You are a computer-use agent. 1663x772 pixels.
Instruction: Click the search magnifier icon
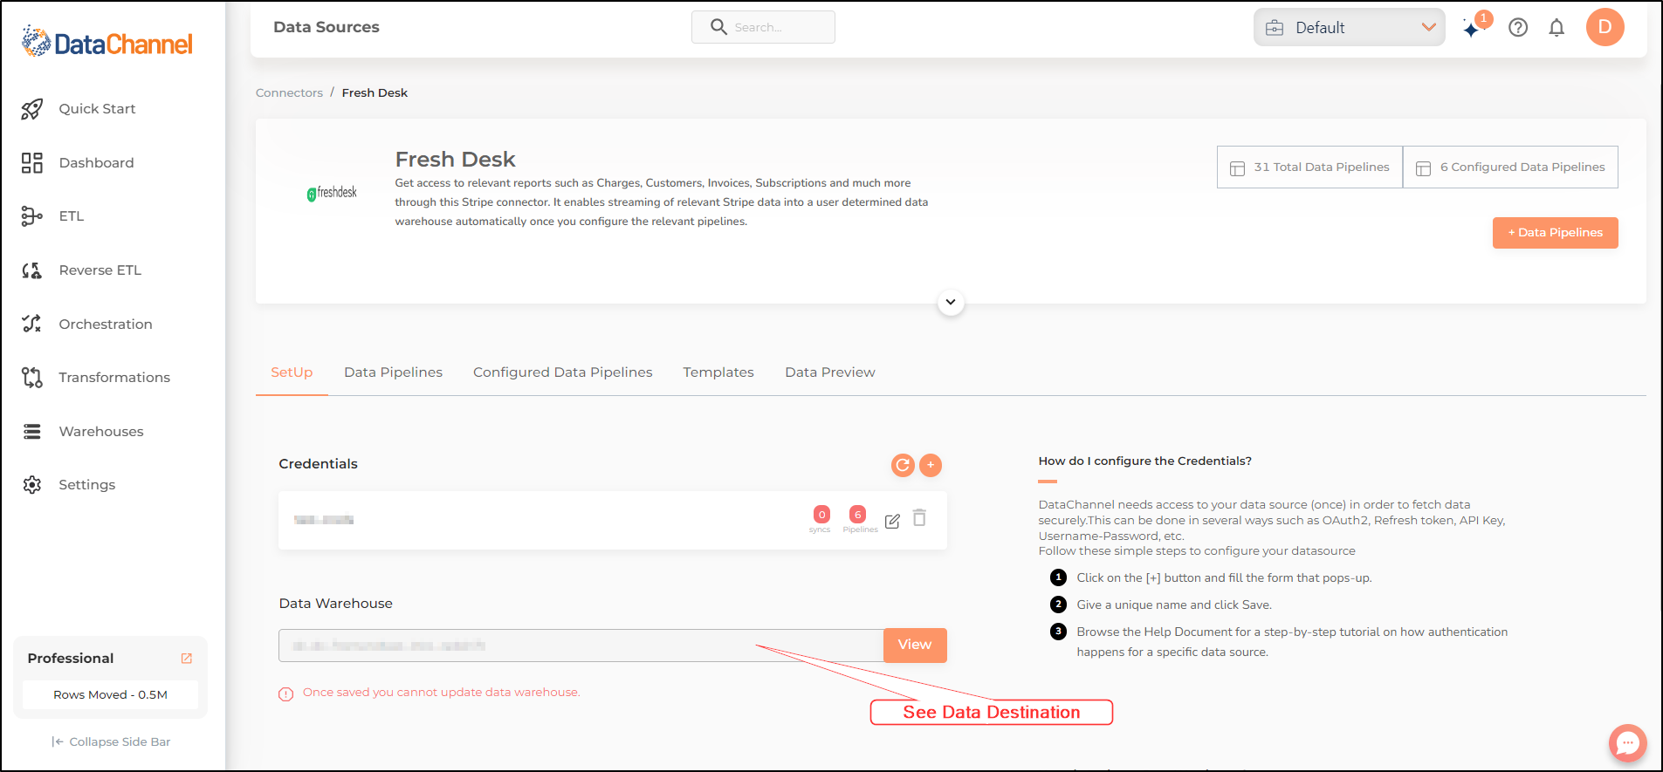pos(718,27)
